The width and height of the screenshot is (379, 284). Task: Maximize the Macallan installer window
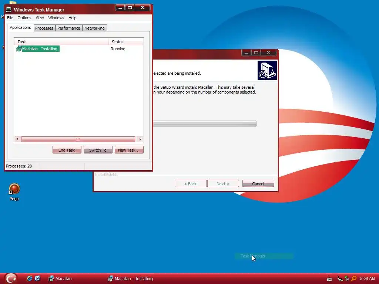click(x=256, y=53)
